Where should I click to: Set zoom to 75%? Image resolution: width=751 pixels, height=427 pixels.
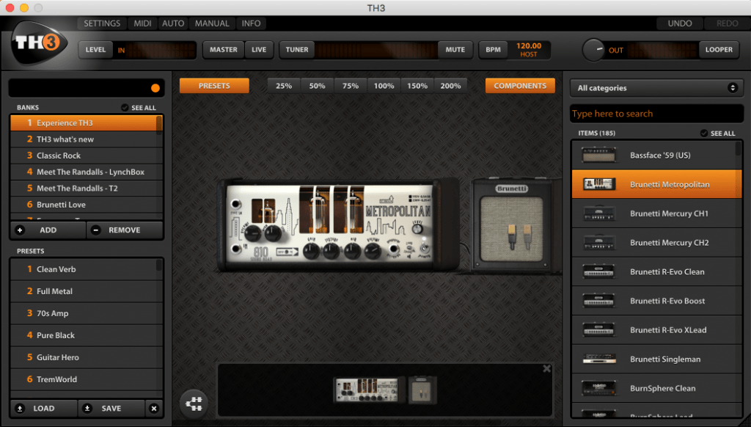[350, 86]
